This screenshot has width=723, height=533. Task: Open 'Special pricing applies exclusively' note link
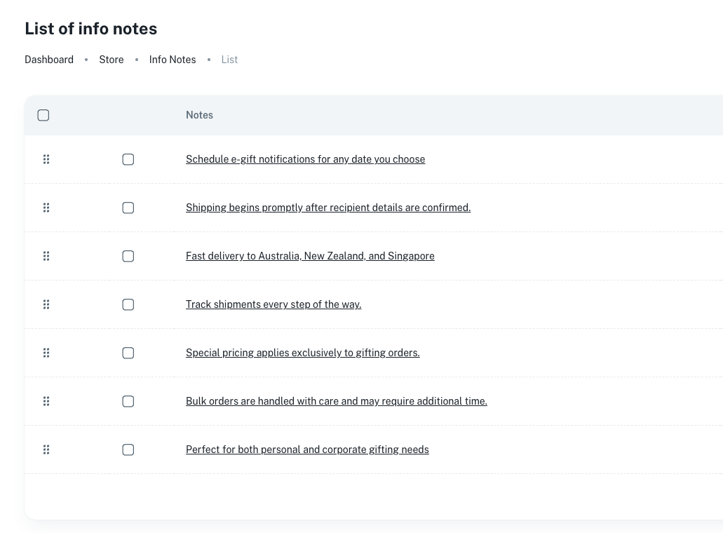point(302,353)
